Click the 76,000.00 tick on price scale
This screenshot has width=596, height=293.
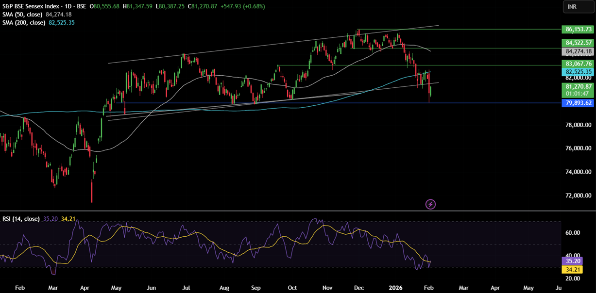point(577,148)
